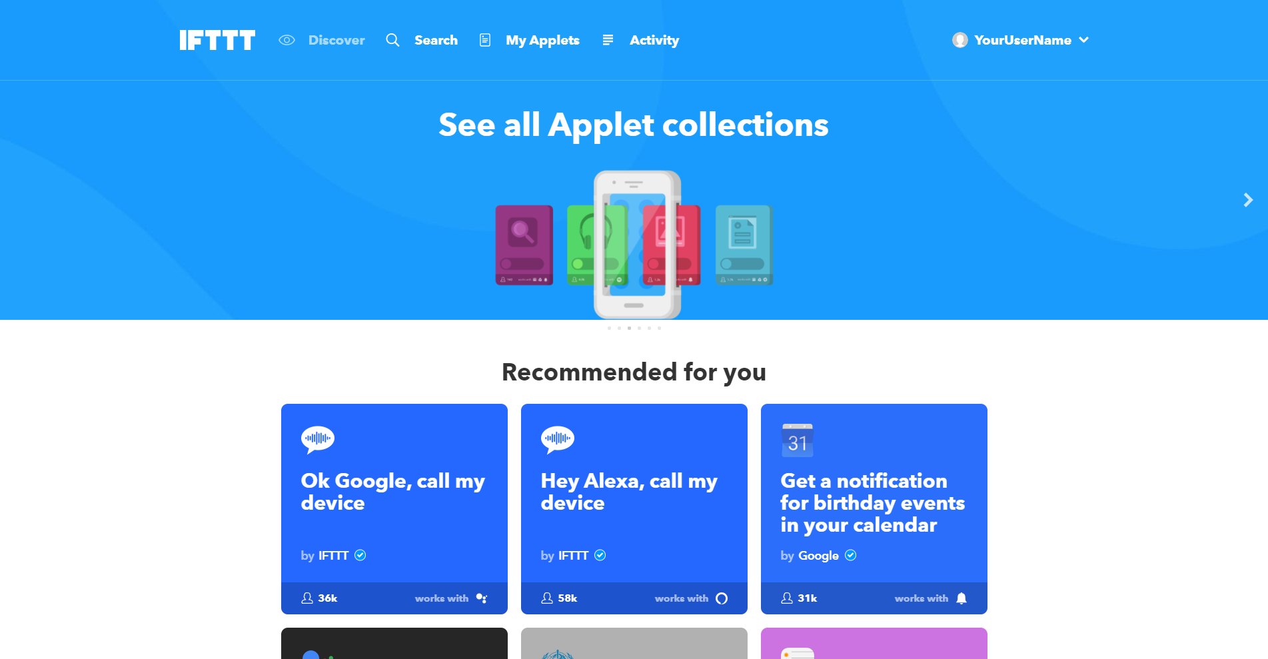Click the Search magnifier icon

coord(392,40)
